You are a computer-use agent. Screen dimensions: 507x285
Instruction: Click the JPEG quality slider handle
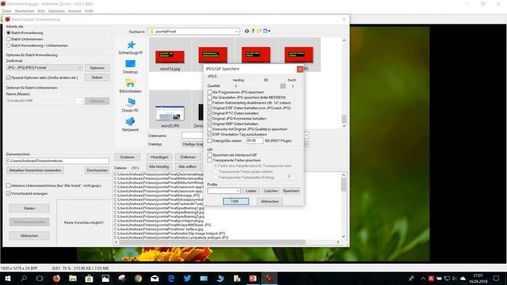pyautogui.click(x=283, y=86)
